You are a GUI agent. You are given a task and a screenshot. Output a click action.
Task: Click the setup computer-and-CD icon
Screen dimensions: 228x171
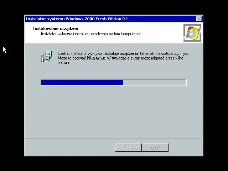[47, 57]
